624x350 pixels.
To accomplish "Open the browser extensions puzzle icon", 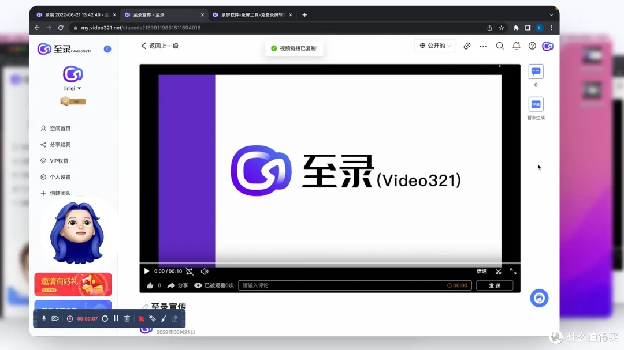I will pos(516,28).
